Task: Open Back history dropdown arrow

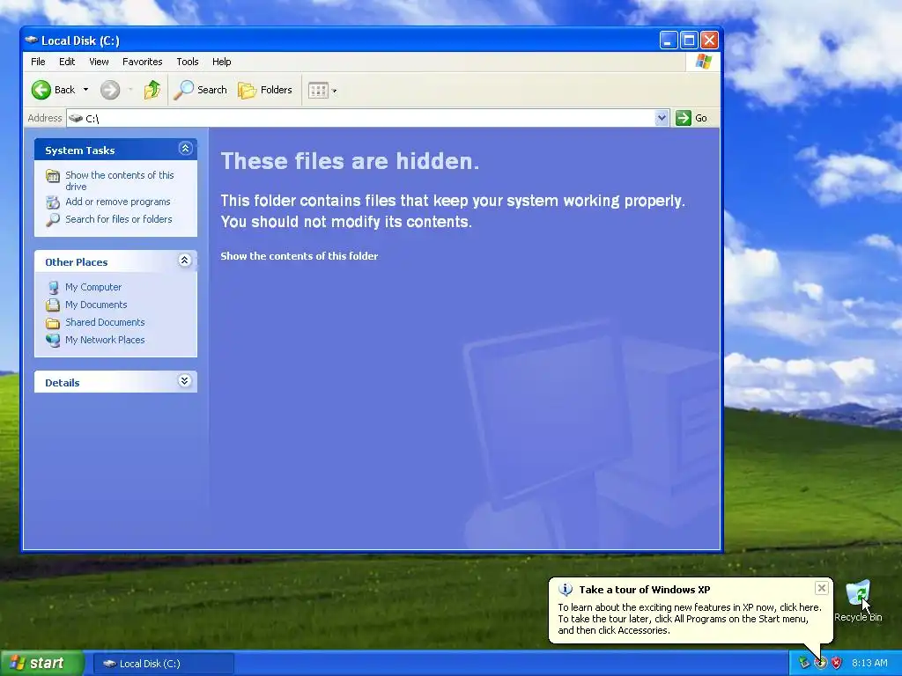Action: (85, 90)
